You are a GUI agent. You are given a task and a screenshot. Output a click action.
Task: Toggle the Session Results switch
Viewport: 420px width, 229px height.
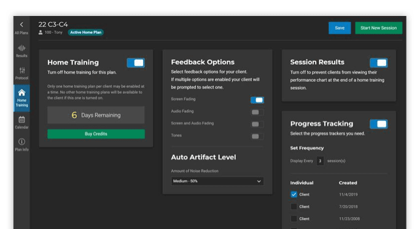point(378,63)
